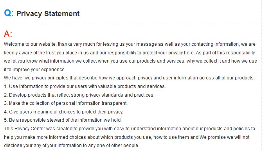This screenshot has height=151, width=263.
Task: Click the word 'Statement' in the heading
Action: [x=62, y=14]
